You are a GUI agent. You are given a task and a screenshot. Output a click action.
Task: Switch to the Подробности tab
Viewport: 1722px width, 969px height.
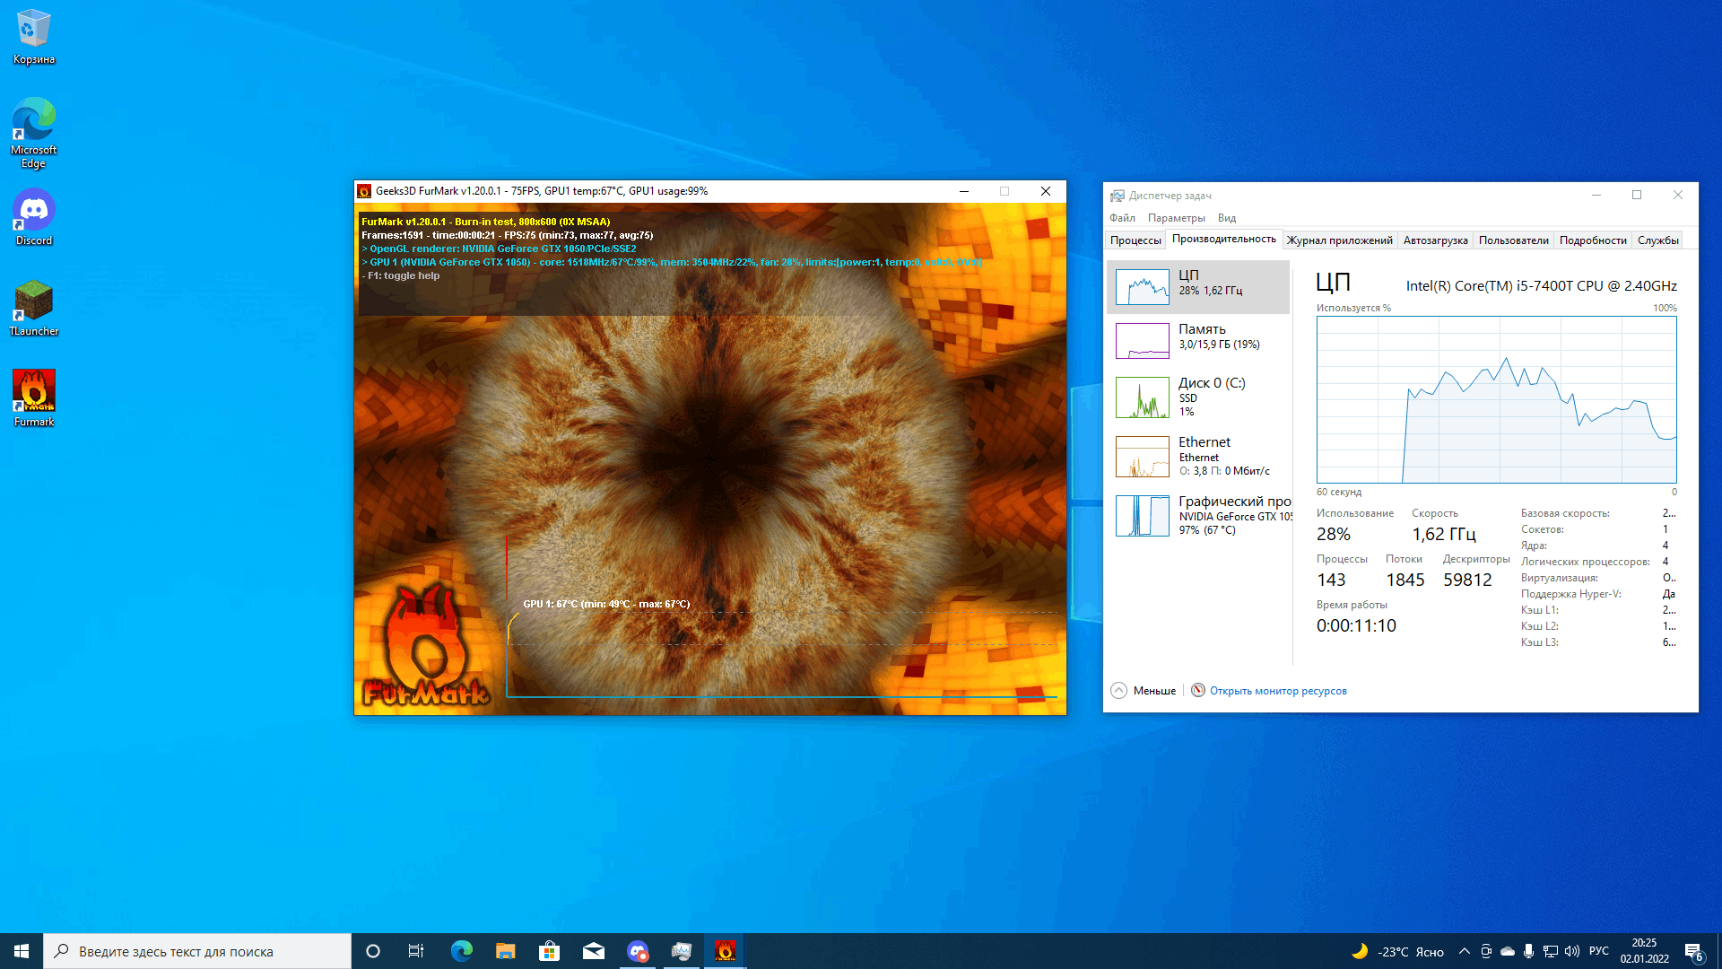coord(1592,240)
